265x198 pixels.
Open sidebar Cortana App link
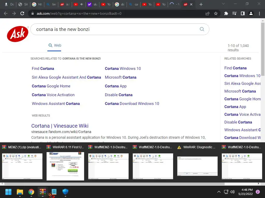pos(235,107)
